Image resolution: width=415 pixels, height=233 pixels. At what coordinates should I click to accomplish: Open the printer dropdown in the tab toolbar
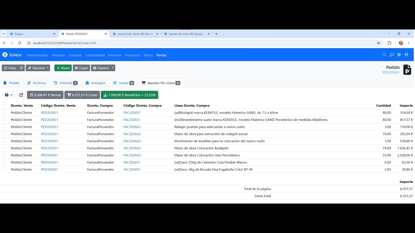8,95
